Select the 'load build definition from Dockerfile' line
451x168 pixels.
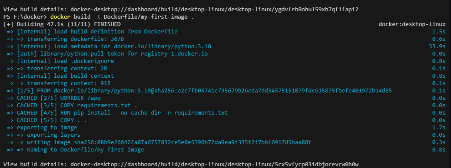[x=92, y=32]
